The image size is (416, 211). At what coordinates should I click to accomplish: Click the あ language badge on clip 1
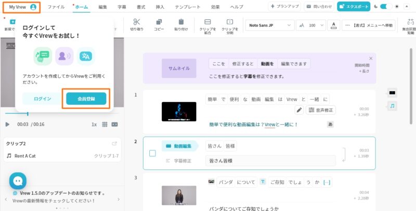tap(330, 124)
